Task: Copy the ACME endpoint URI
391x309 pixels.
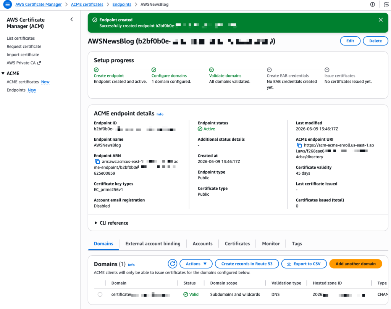Action: pos(299,145)
